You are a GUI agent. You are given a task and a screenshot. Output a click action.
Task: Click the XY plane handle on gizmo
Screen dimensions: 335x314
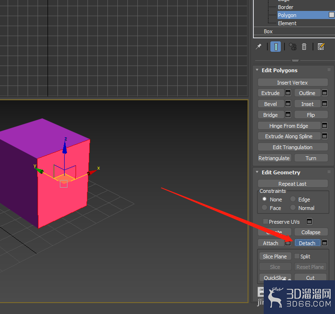click(x=65, y=178)
